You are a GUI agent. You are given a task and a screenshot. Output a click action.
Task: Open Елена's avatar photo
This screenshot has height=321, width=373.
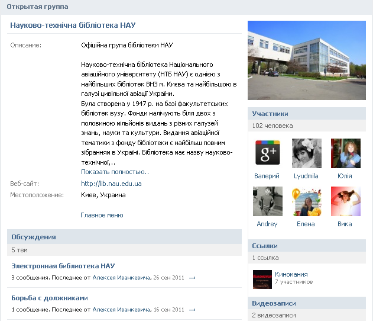pyautogui.click(x=307, y=201)
